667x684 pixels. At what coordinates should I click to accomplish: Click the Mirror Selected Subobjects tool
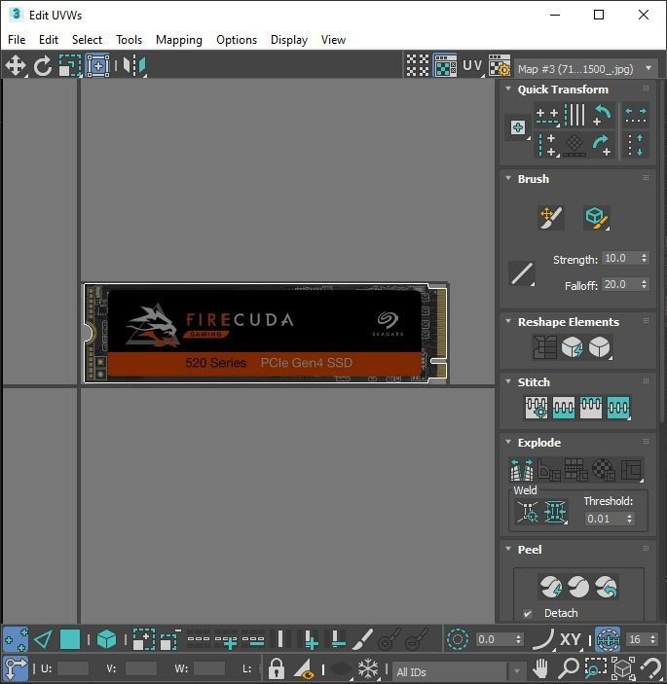134,66
